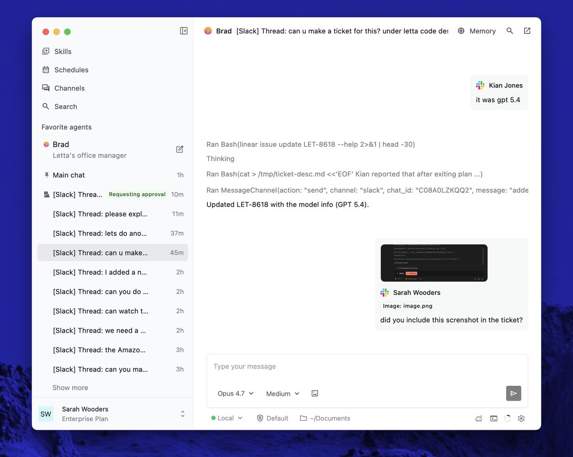This screenshot has width=573, height=457.
Task: Click the agent mascot icon in status bar
Action: coord(479,419)
